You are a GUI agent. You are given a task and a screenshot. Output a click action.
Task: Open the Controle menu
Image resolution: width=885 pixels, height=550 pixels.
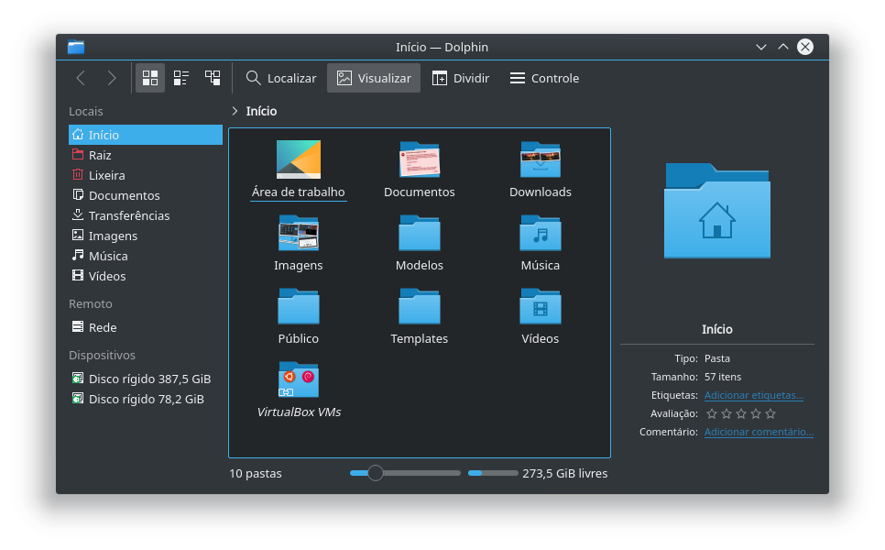[x=543, y=78]
